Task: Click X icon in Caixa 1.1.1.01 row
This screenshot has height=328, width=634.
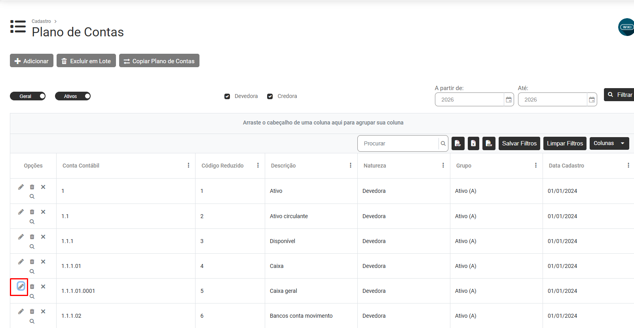Action: click(x=43, y=262)
